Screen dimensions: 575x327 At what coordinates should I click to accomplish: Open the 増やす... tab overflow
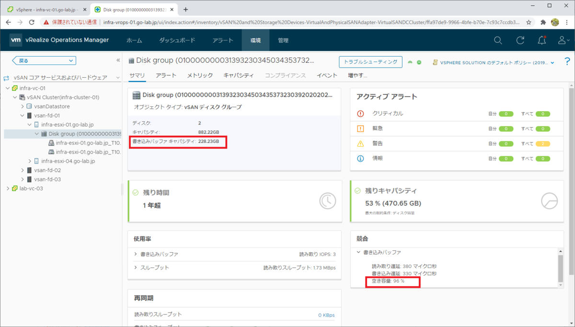coord(357,75)
